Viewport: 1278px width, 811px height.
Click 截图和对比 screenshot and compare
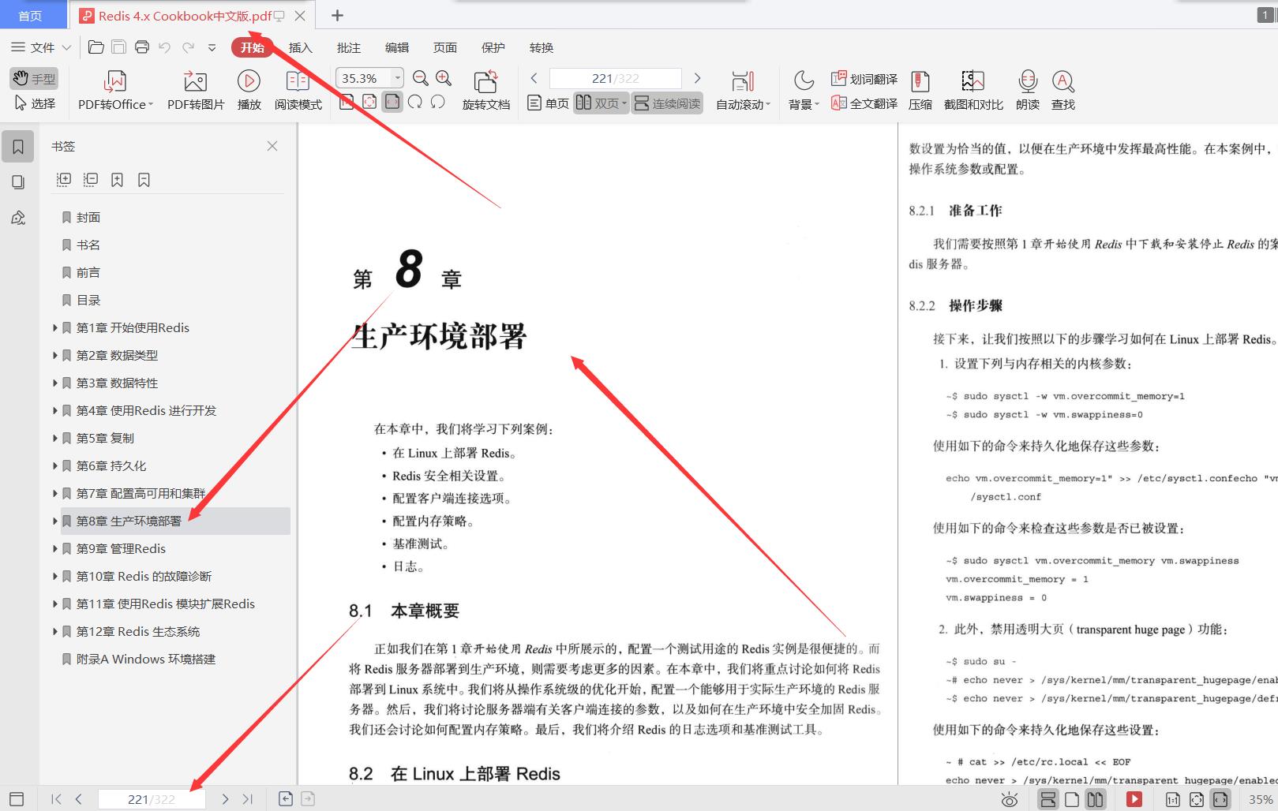click(x=973, y=90)
